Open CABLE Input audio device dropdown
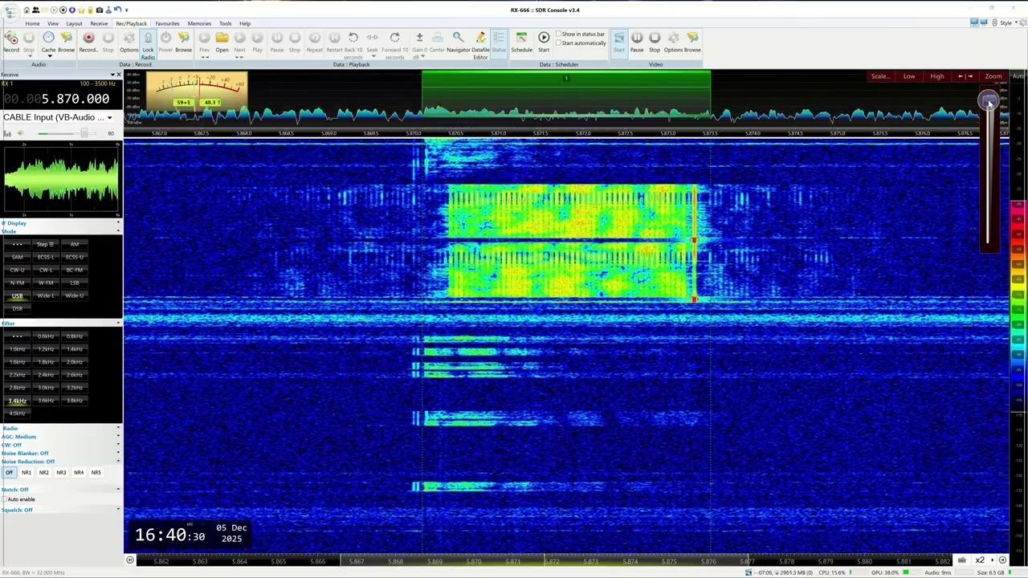This screenshot has height=578, width=1028. [x=110, y=118]
